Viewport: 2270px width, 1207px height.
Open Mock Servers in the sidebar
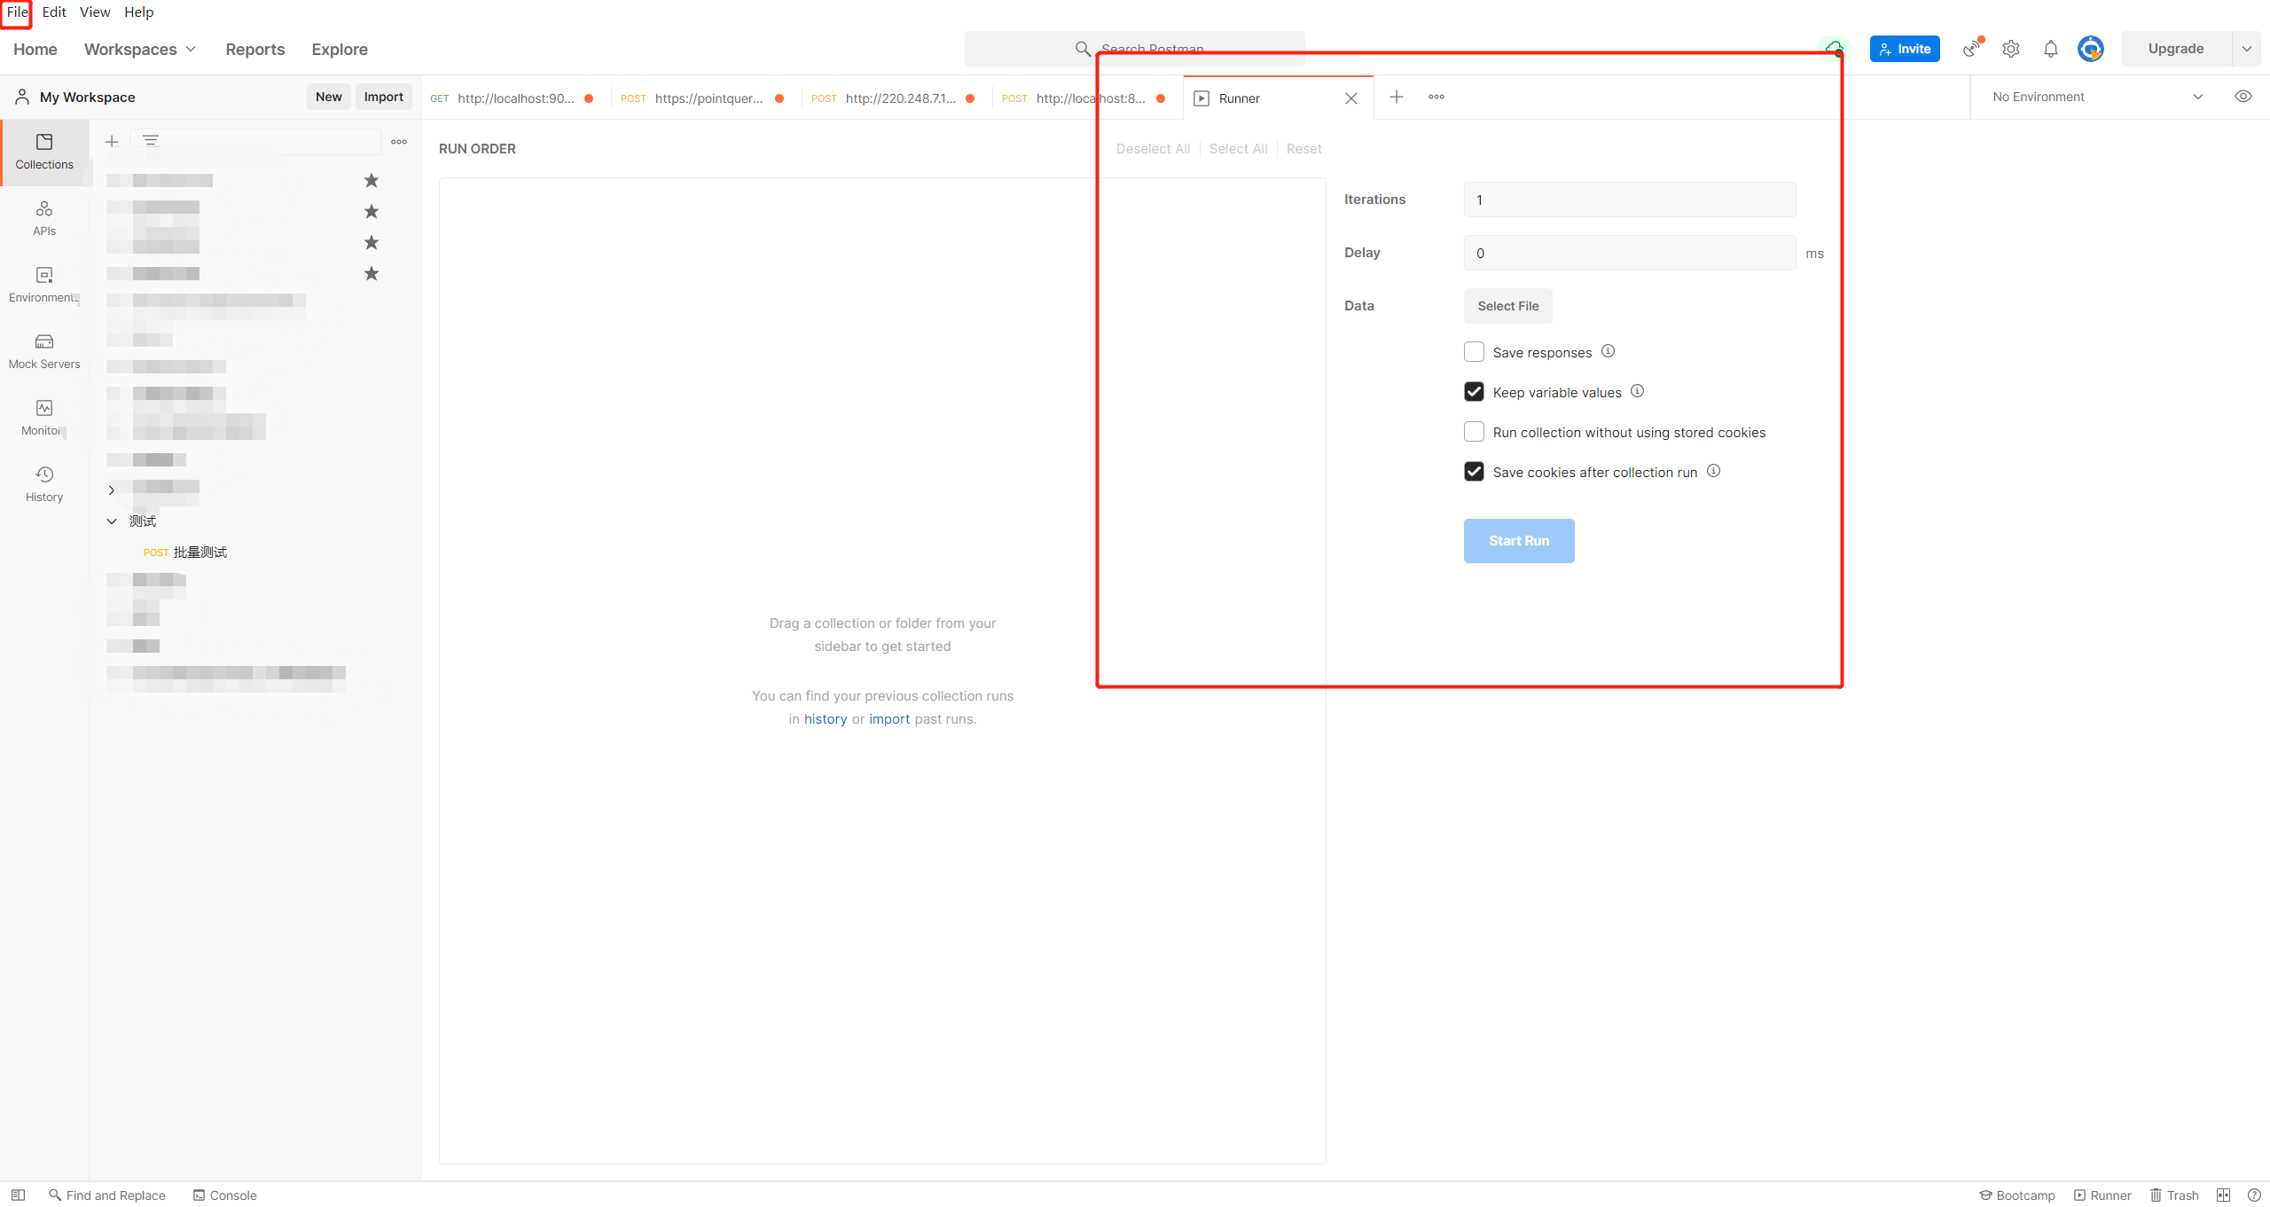click(44, 351)
